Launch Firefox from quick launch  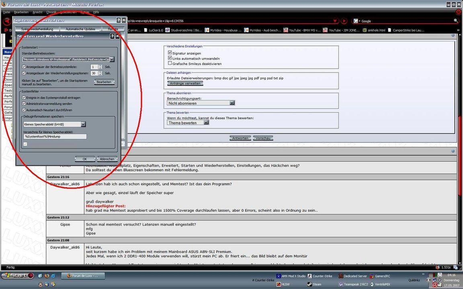47,276
